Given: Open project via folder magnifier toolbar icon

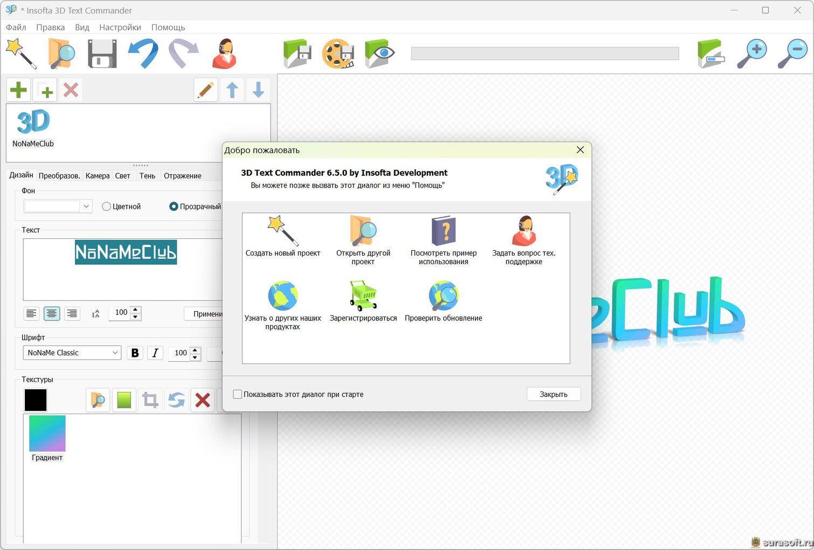Looking at the screenshot, I should coord(61,53).
